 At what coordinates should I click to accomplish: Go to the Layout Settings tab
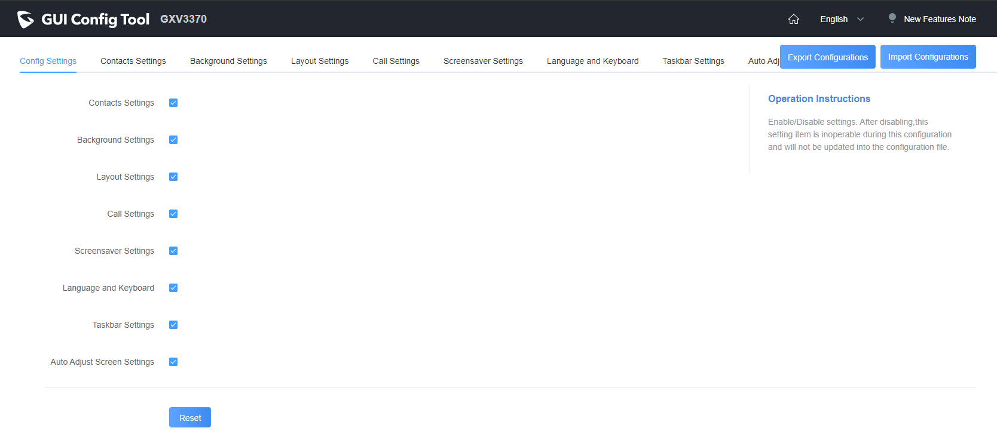tap(320, 61)
